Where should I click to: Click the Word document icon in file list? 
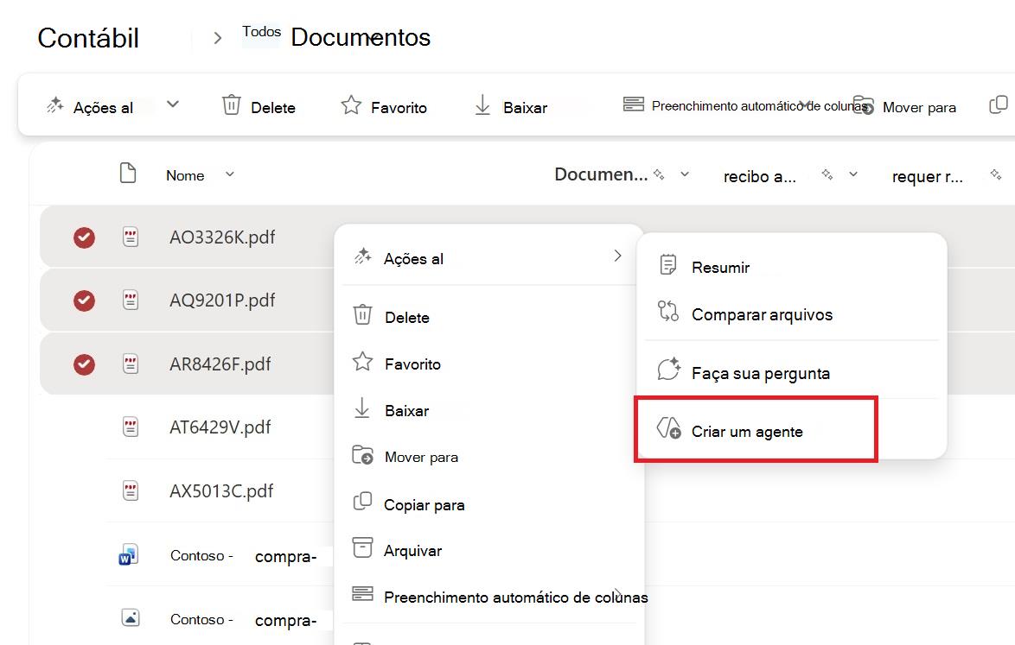128,555
